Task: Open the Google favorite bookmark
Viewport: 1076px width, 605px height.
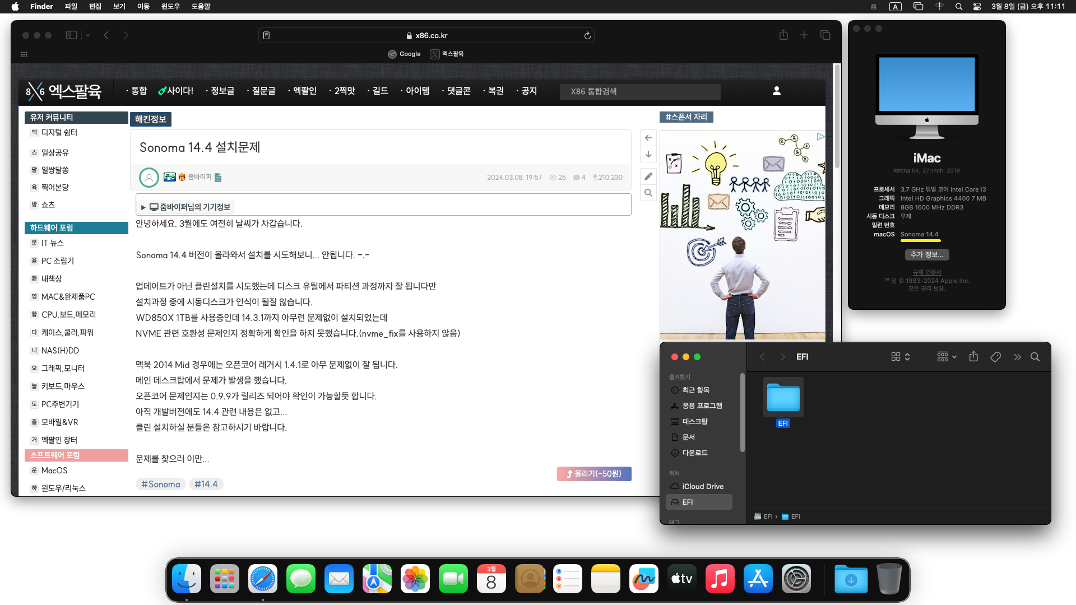Action: coord(404,54)
